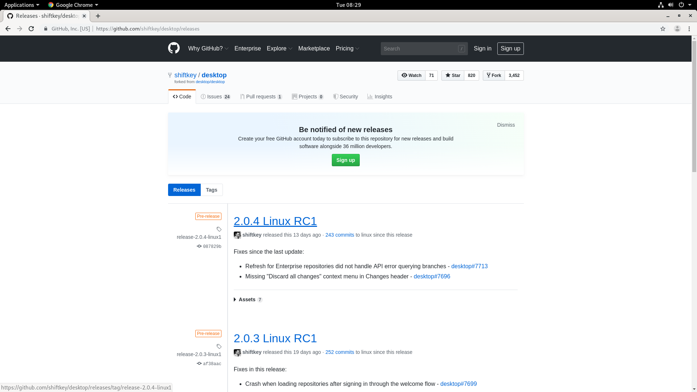Viewport: 697px width, 392px height.
Task: Click the volume icon in the top bar
Action: pos(671,5)
